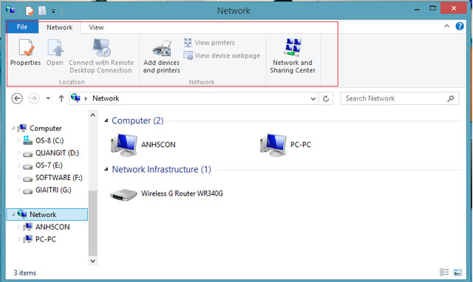Select SOFTWARE (F:) drive in tree
The height and width of the screenshot is (282, 473).
[52, 178]
